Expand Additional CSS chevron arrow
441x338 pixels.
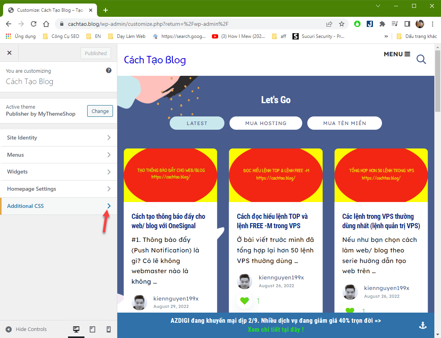coord(109,206)
